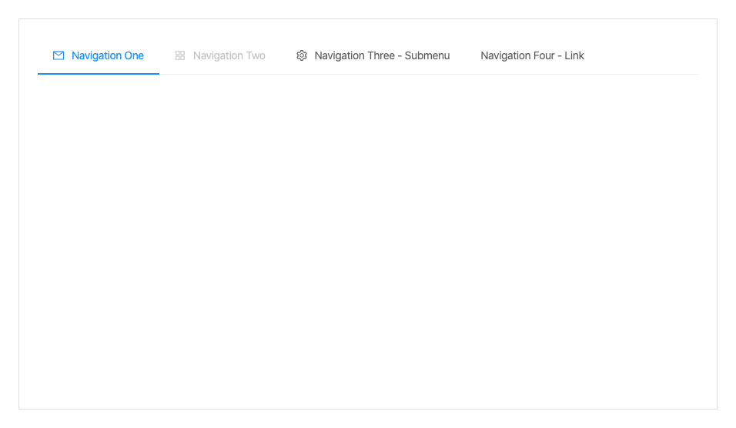Click the blue underline beneath Navigation One
This screenshot has height=428, width=736.
99,74
